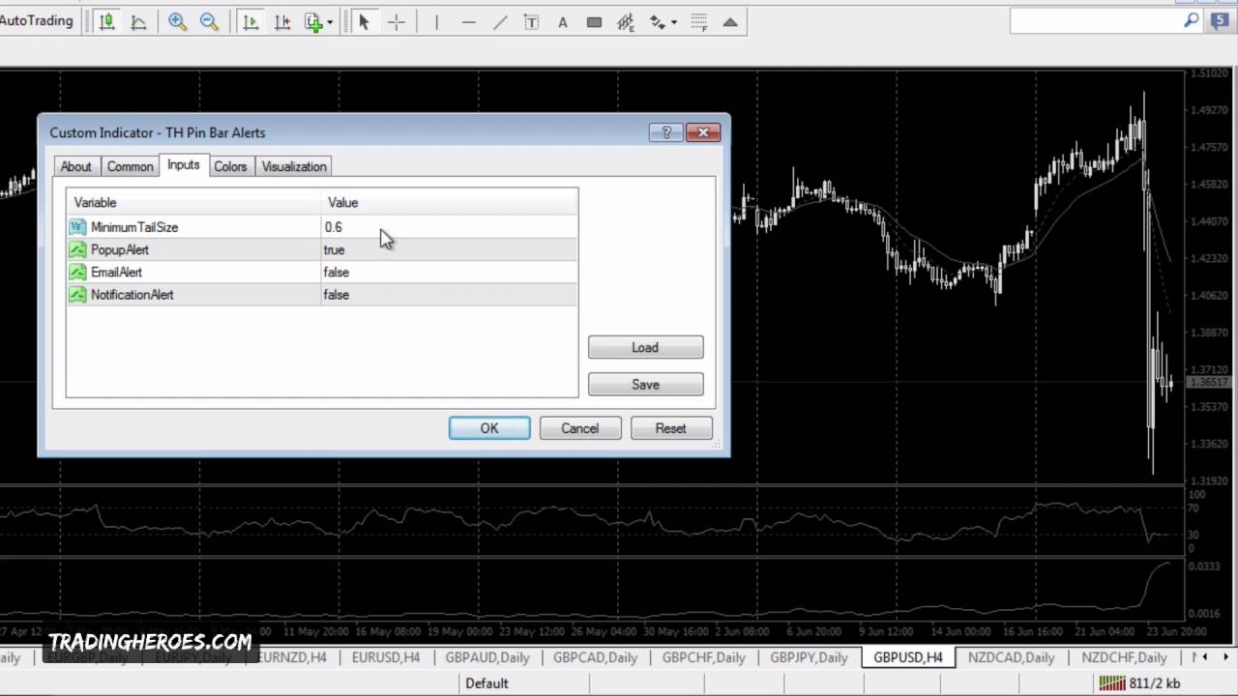Switch to the GBPAUD,Daily chart tab
The image size is (1238, 696).
tap(487, 657)
